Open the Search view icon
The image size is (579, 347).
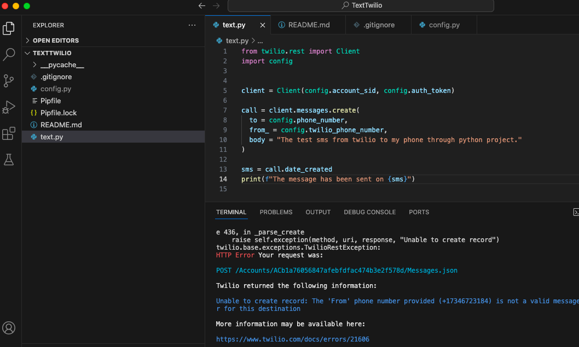9,55
